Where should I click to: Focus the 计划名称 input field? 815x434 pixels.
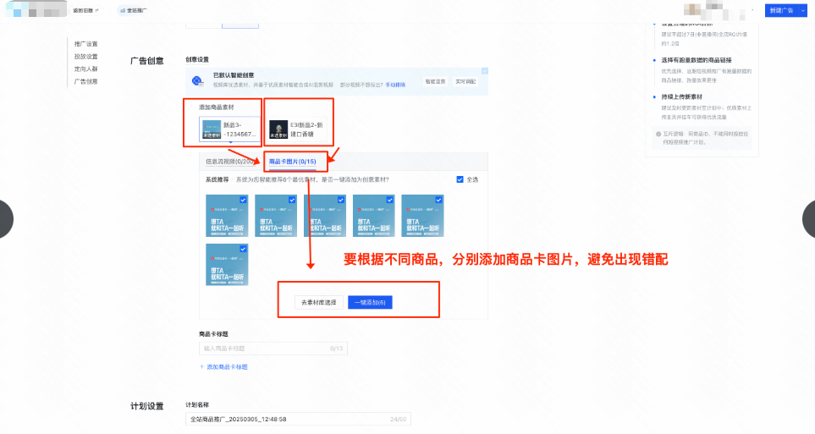pyautogui.click(x=298, y=419)
